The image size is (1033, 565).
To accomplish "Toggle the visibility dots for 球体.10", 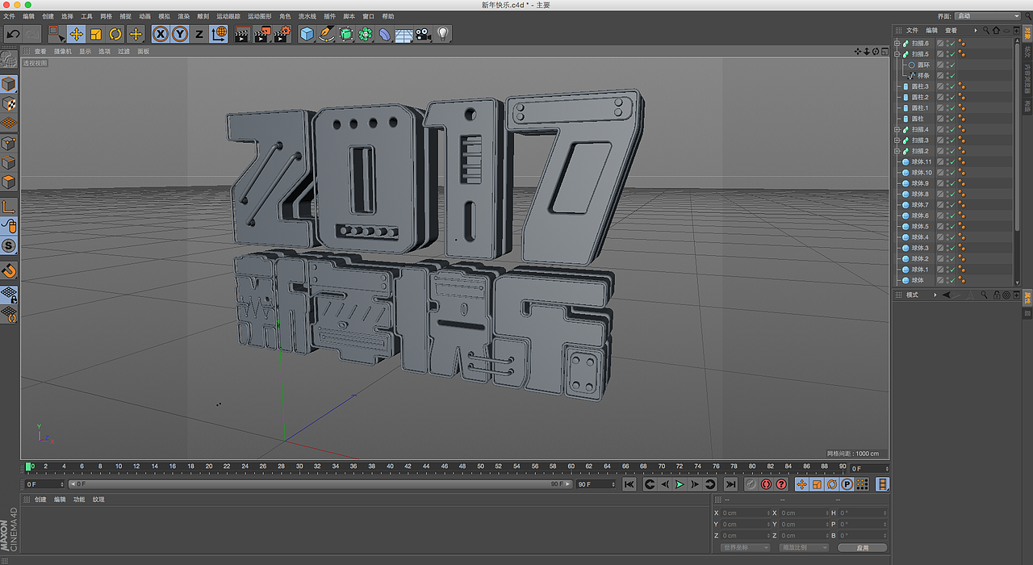I will point(946,173).
